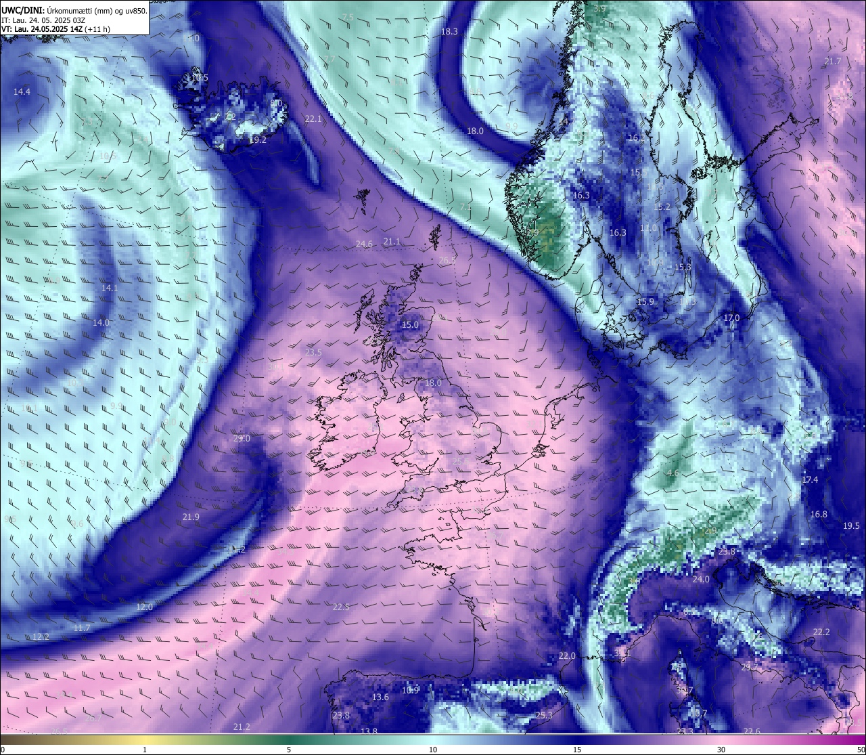Click the 21.9 value in Atlantic band

coord(191,517)
